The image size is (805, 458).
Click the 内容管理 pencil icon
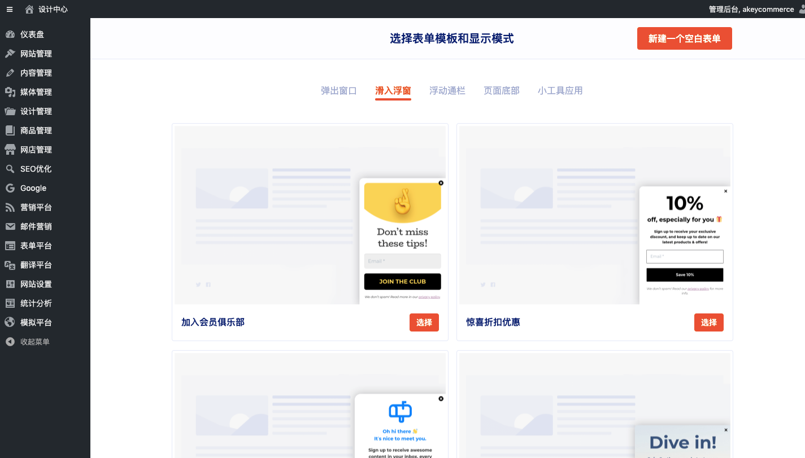(10, 73)
